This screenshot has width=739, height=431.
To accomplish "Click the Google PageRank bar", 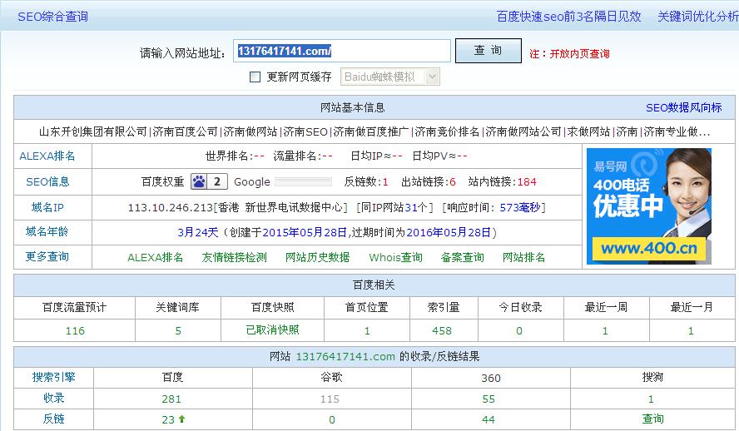I will tap(302, 182).
